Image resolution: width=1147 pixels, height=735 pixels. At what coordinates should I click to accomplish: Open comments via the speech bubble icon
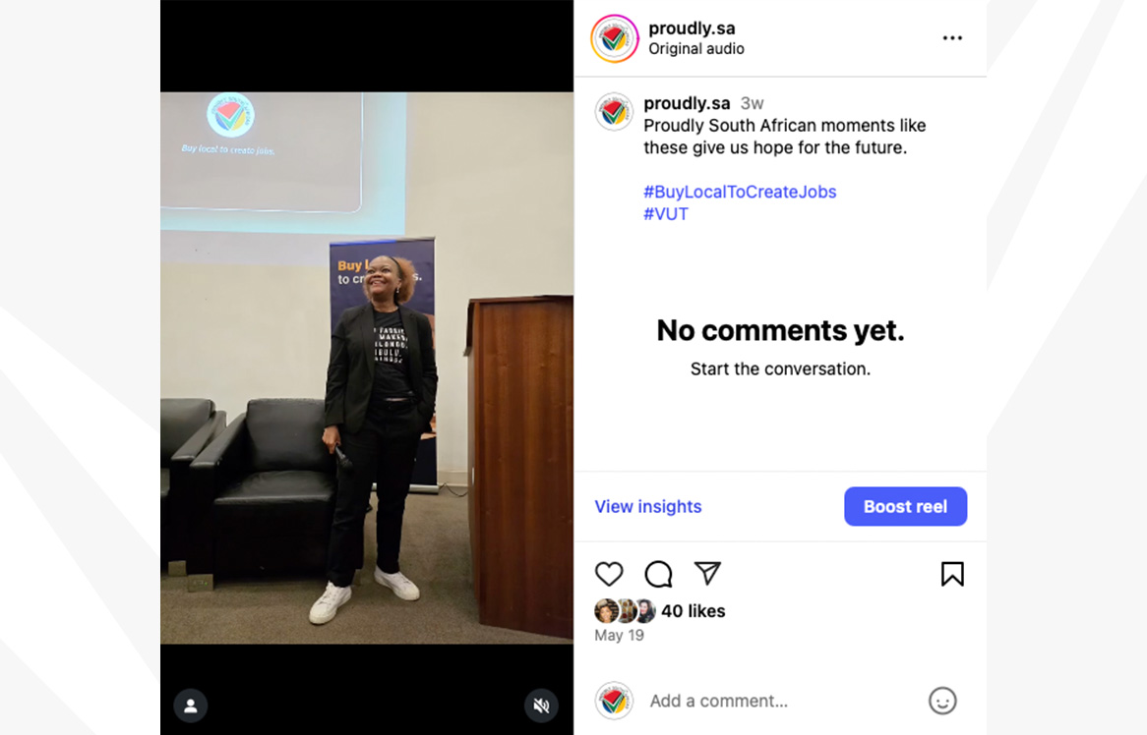(x=658, y=574)
